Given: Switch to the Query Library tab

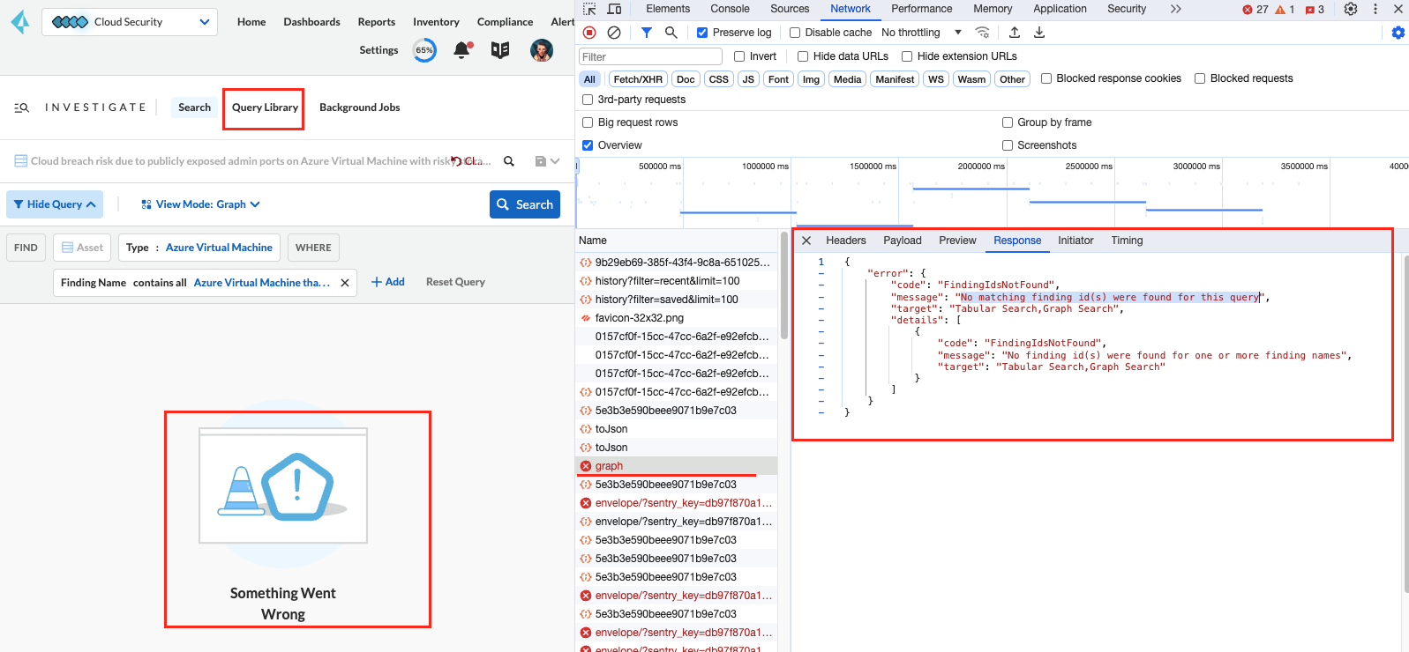Looking at the screenshot, I should click(x=265, y=107).
